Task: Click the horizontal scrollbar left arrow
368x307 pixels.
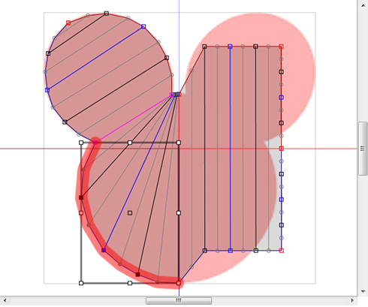Action: click(5, 300)
